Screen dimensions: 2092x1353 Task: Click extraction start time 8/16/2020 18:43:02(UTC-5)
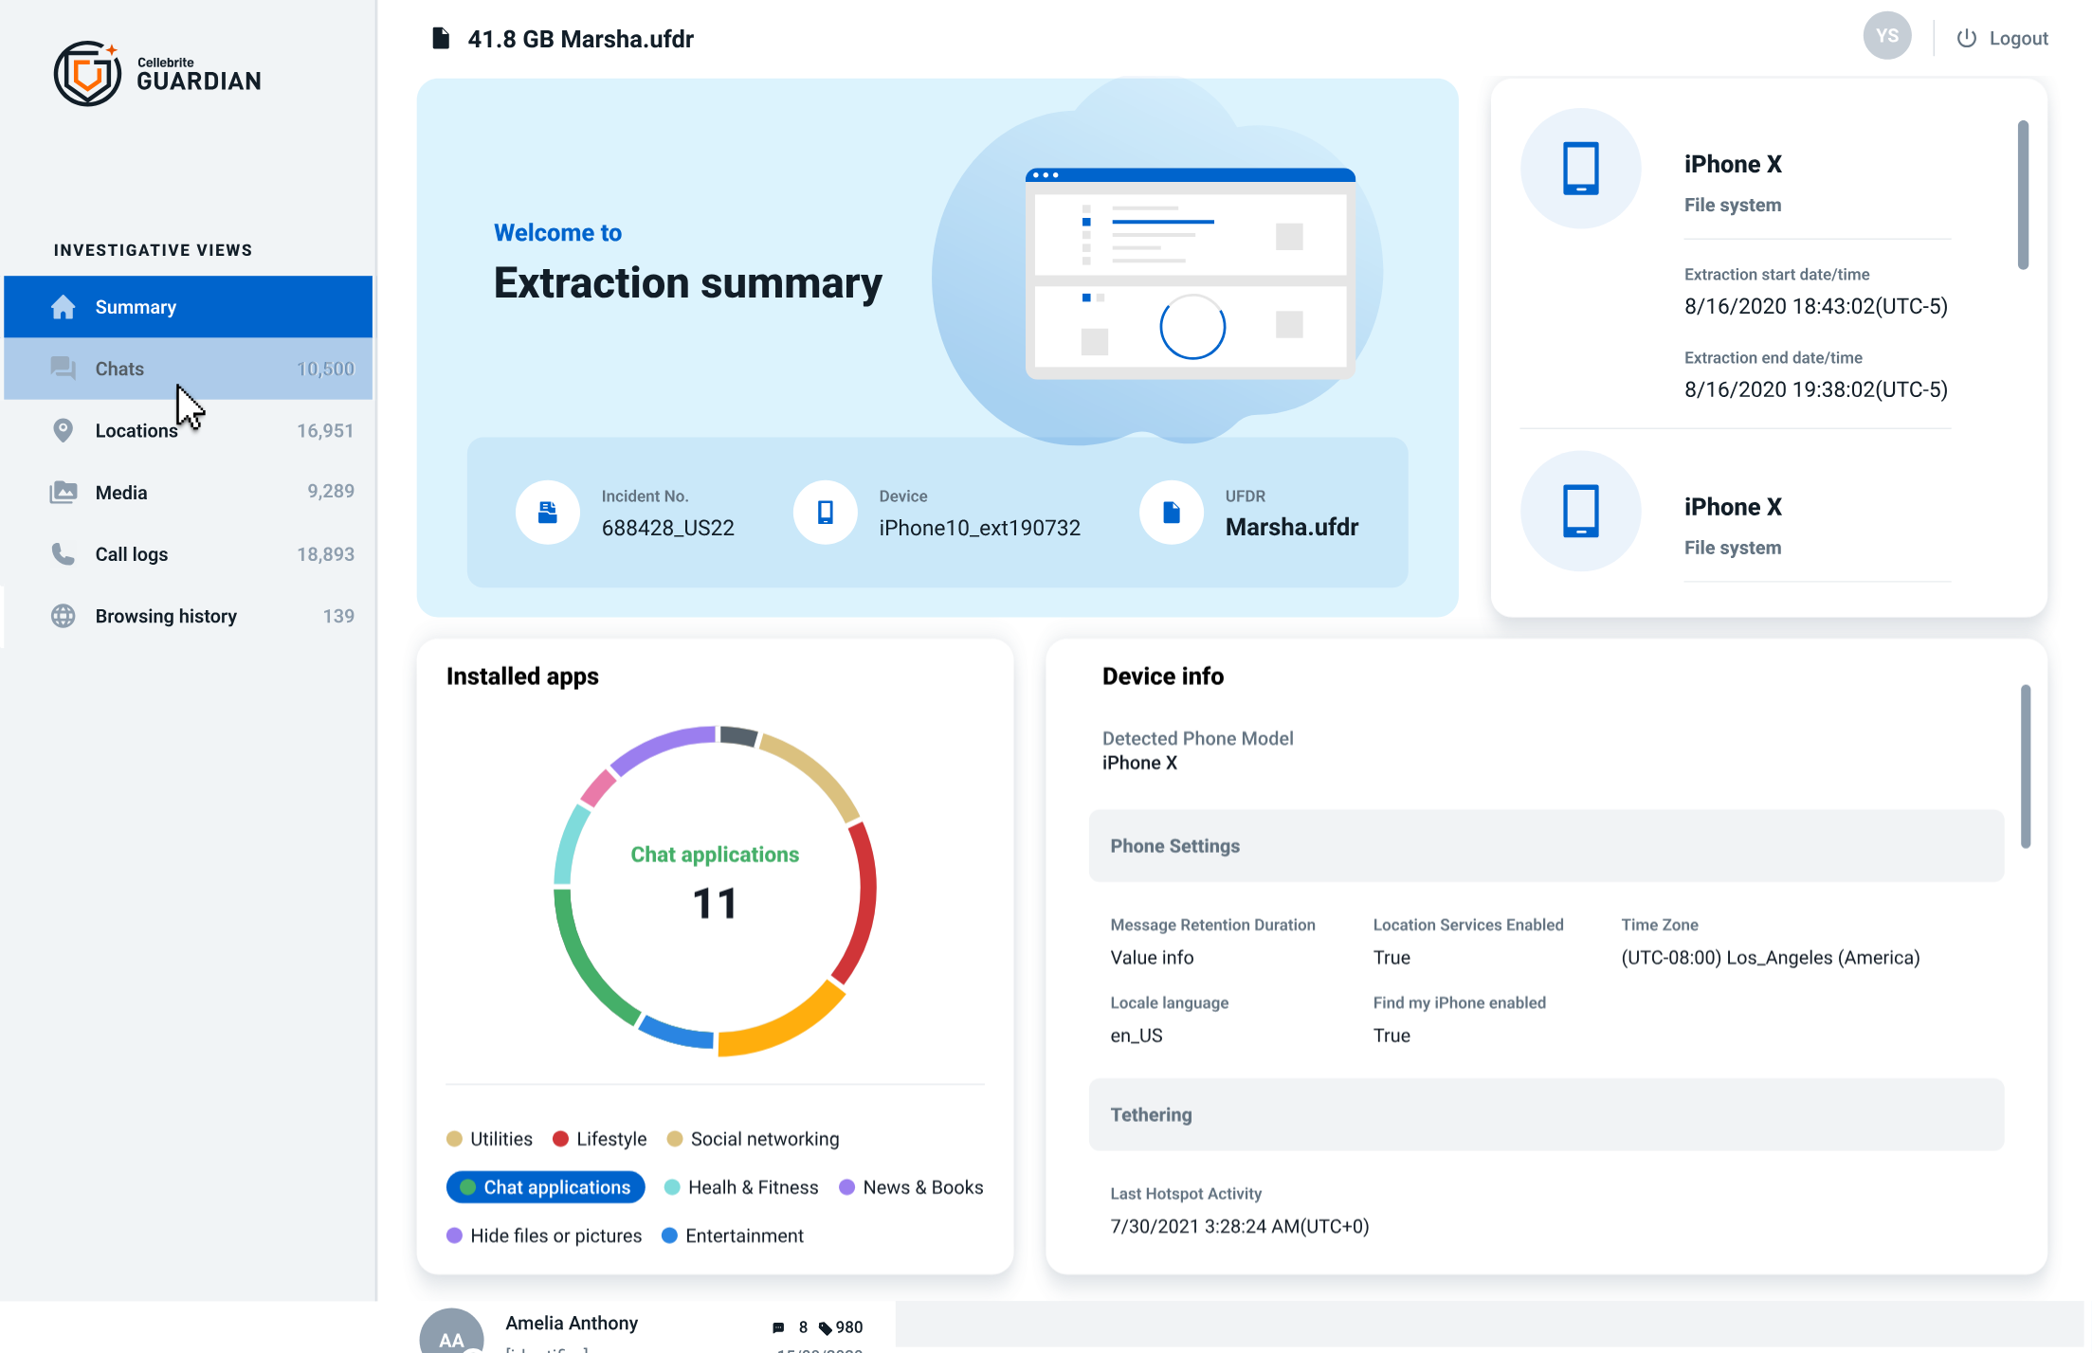click(1815, 306)
